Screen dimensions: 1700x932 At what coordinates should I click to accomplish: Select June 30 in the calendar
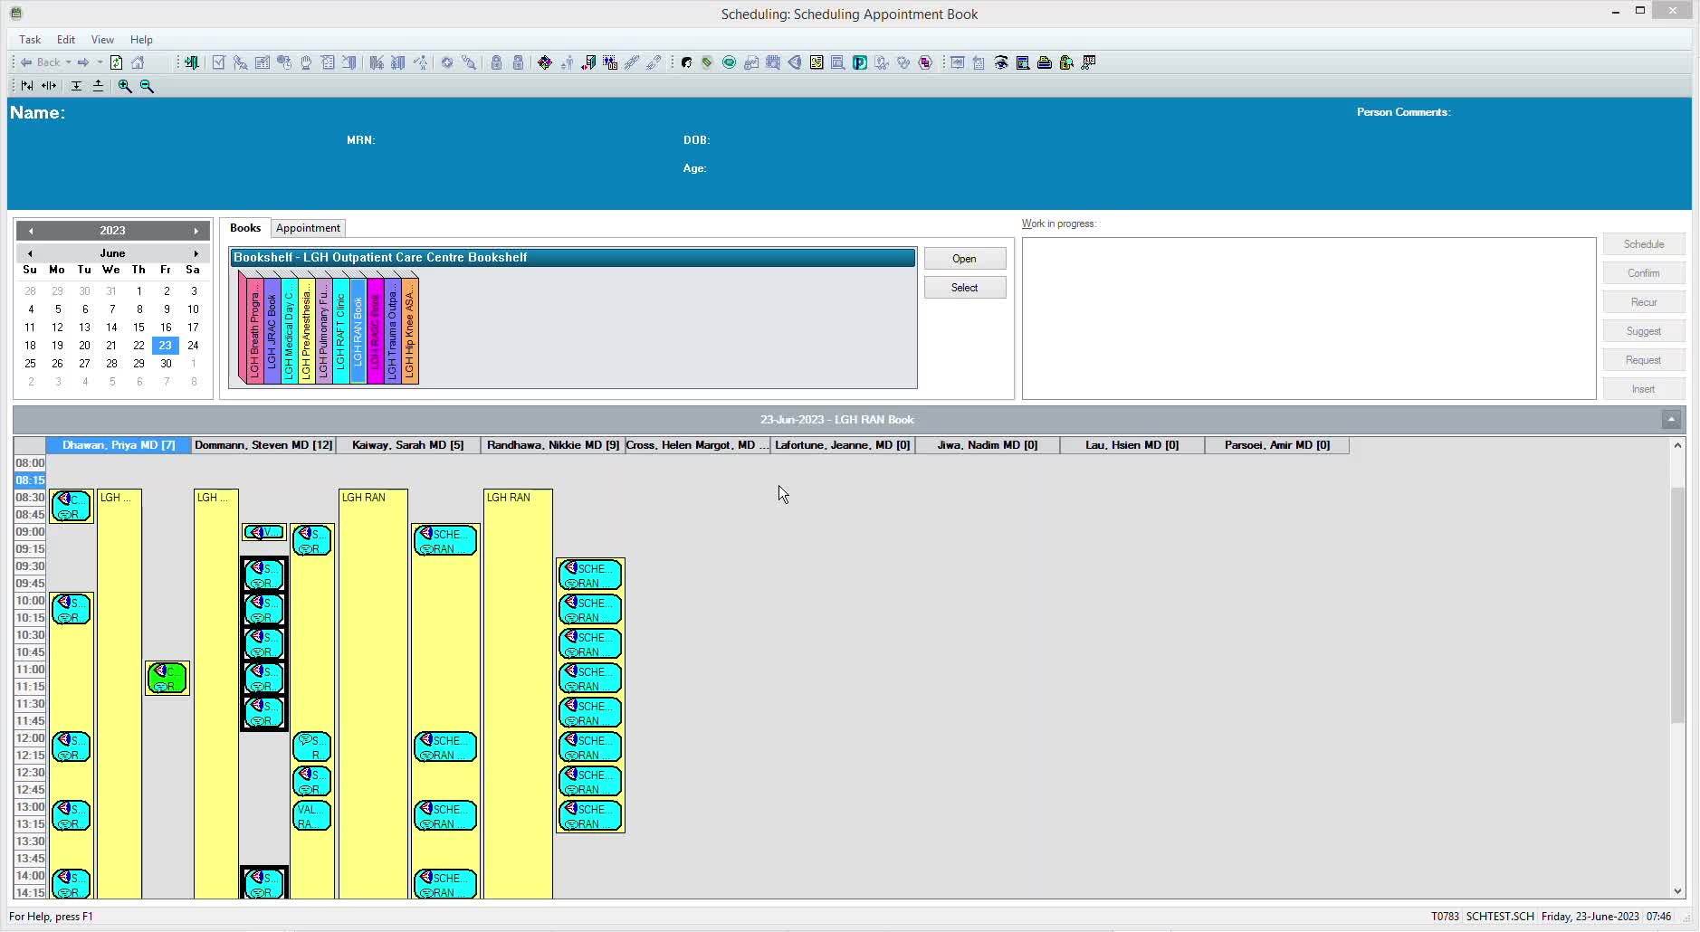[x=166, y=364]
